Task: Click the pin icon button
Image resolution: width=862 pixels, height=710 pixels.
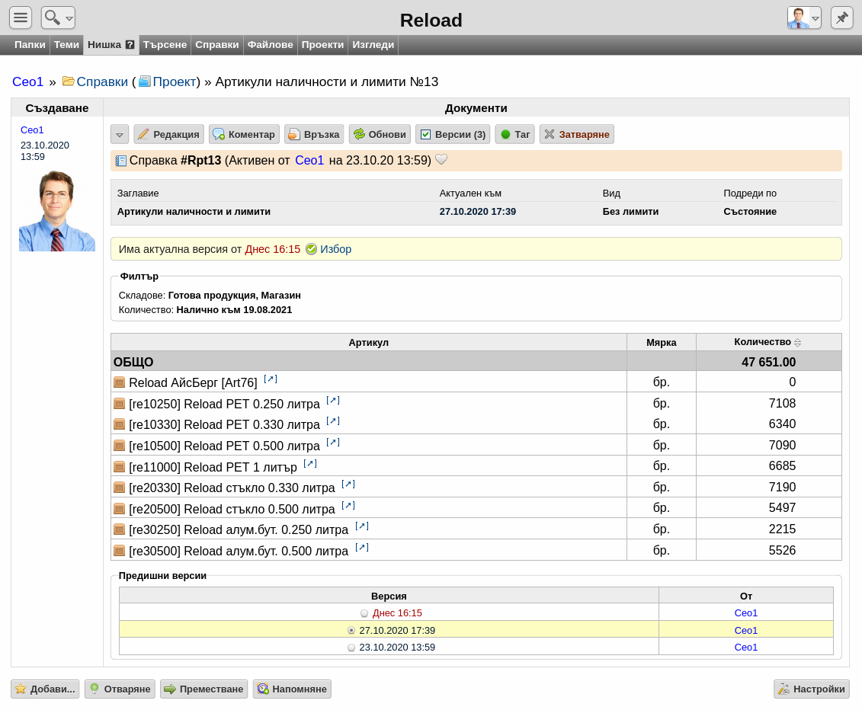Action: (841, 18)
